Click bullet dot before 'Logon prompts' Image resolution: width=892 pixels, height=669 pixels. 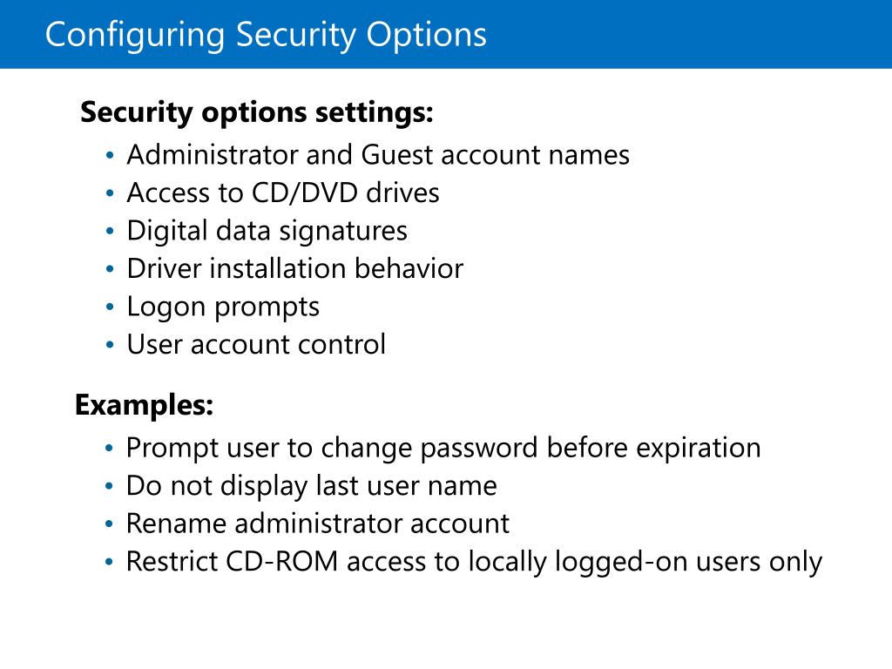pos(110,307)
